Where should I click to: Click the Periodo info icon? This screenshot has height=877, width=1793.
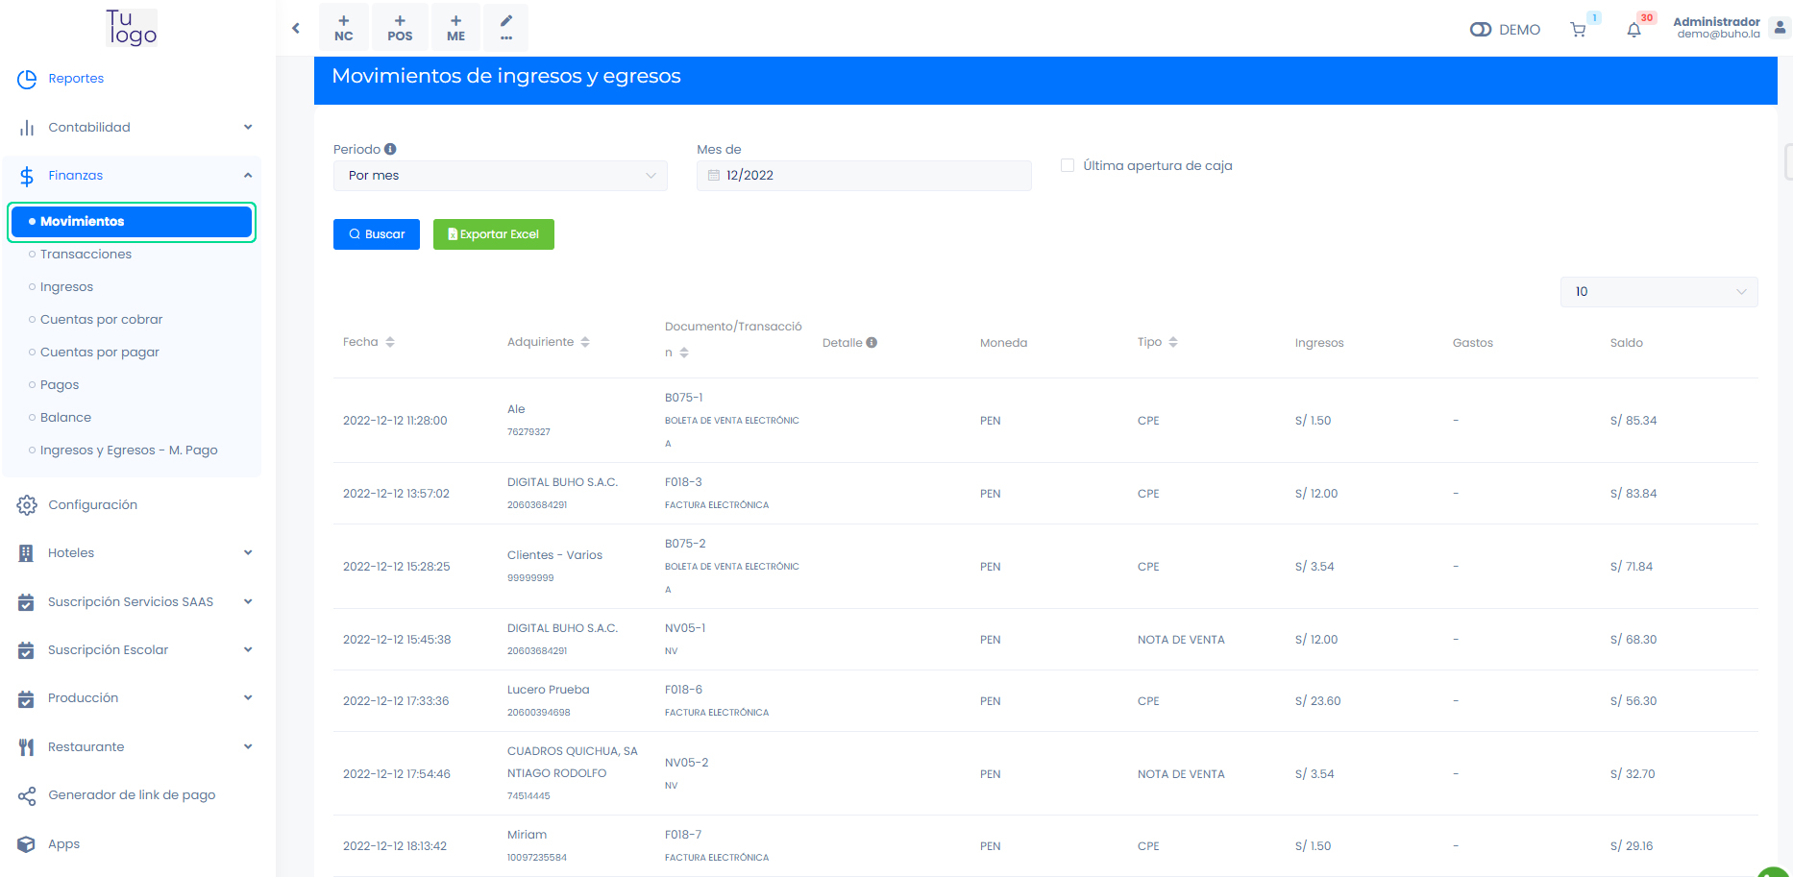[x=390, y=149]
